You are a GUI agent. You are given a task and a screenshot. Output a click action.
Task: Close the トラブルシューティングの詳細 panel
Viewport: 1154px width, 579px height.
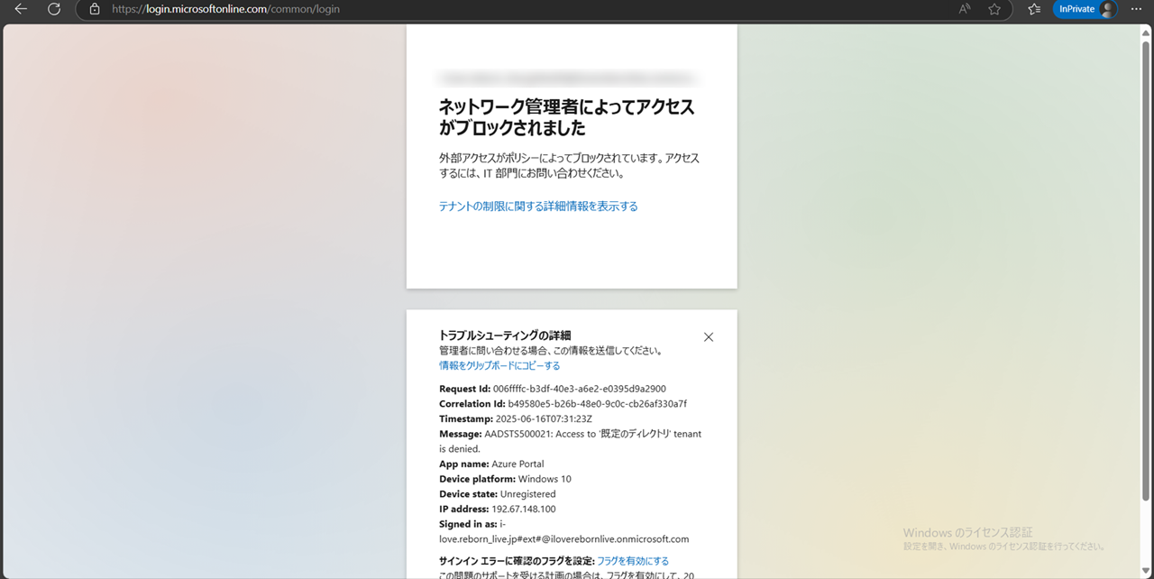pyautogui.click(x=708, y=337)
